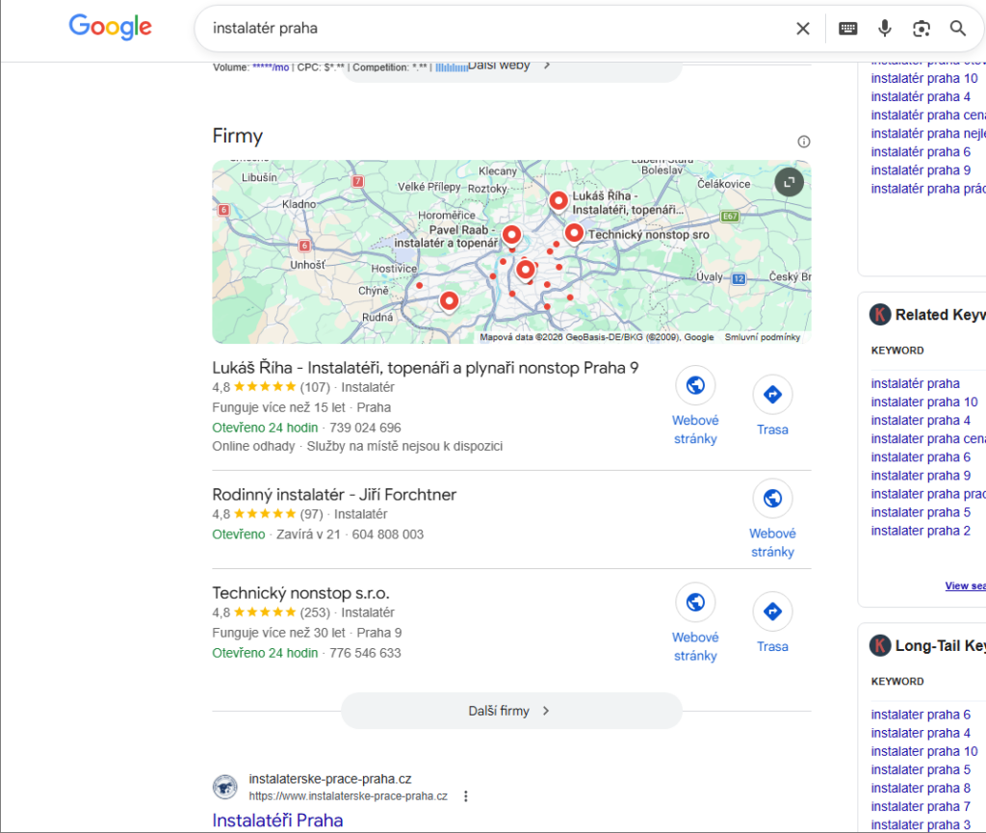
Task: Clear the search box with X icon
Action: [x=802, y=28]
